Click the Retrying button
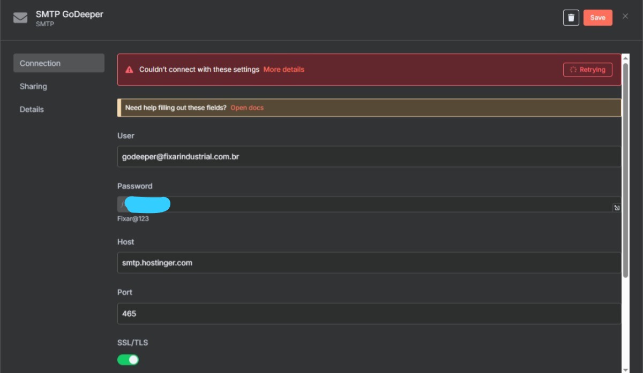Image resolution: width=643 pixels, height=373 pixels. tap(588, 70)
